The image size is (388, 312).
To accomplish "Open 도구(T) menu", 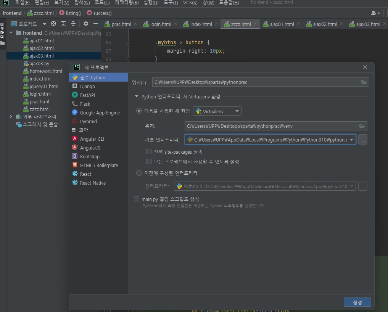I will point(171,3).
